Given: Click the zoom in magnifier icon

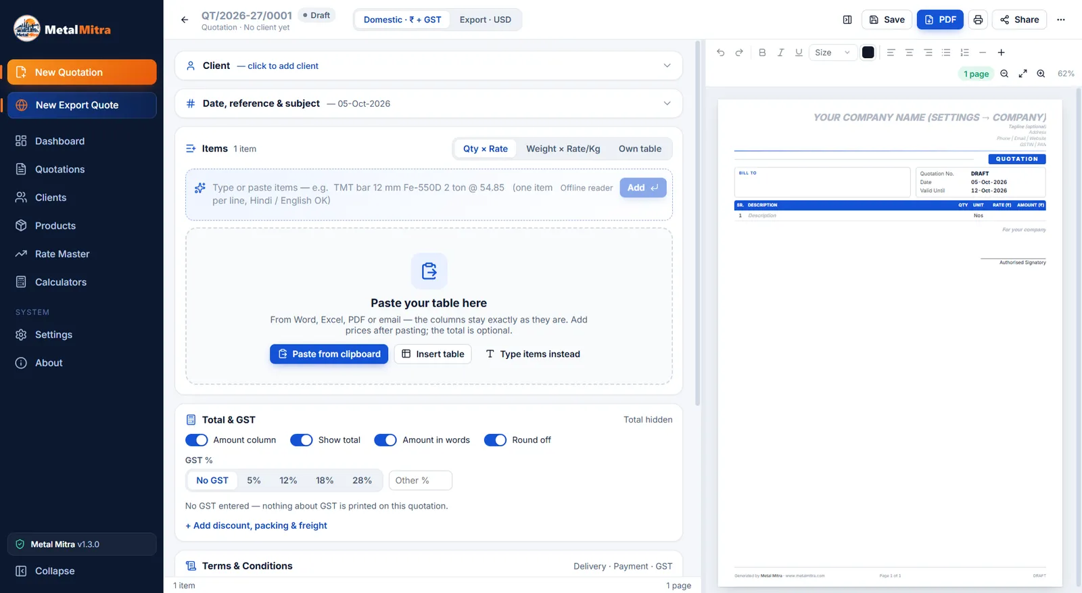Looking at the screenshot, I should click(x=1041, y=74).
